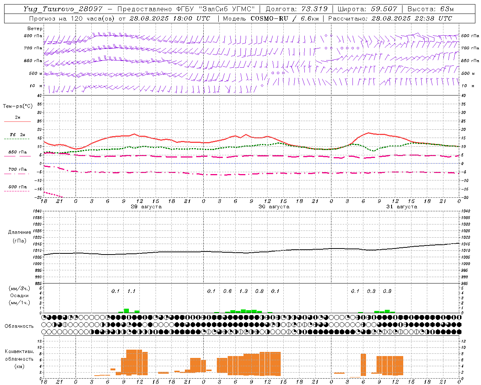The height and width of the screenshot is (385, 481).
Task: Click the 0.6 precipitation value
Action: coord(227,291)
